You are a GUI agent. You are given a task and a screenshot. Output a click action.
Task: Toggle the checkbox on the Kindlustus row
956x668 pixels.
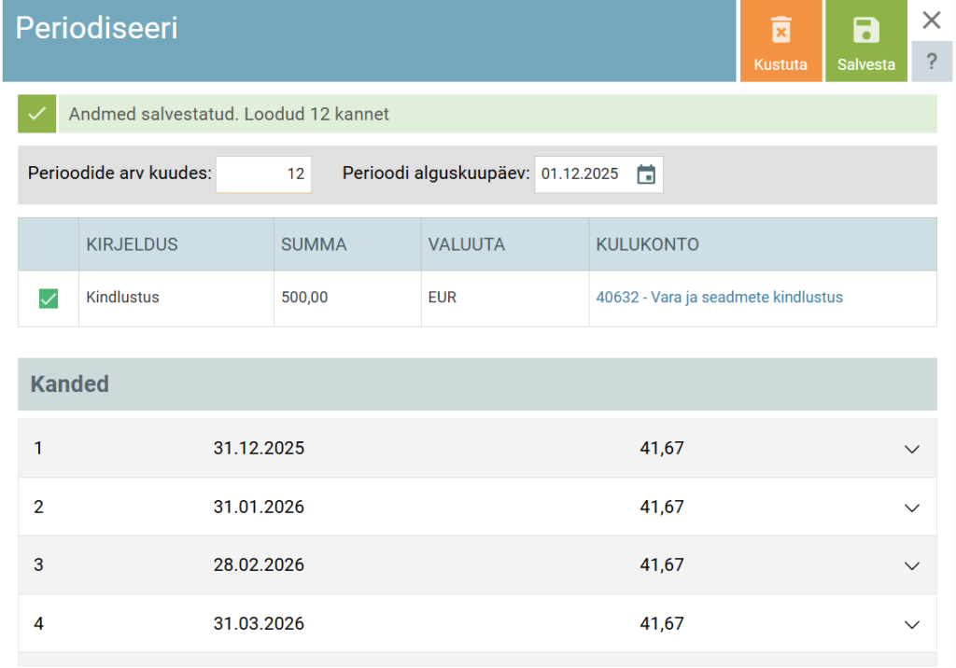(x=48, y=299)
